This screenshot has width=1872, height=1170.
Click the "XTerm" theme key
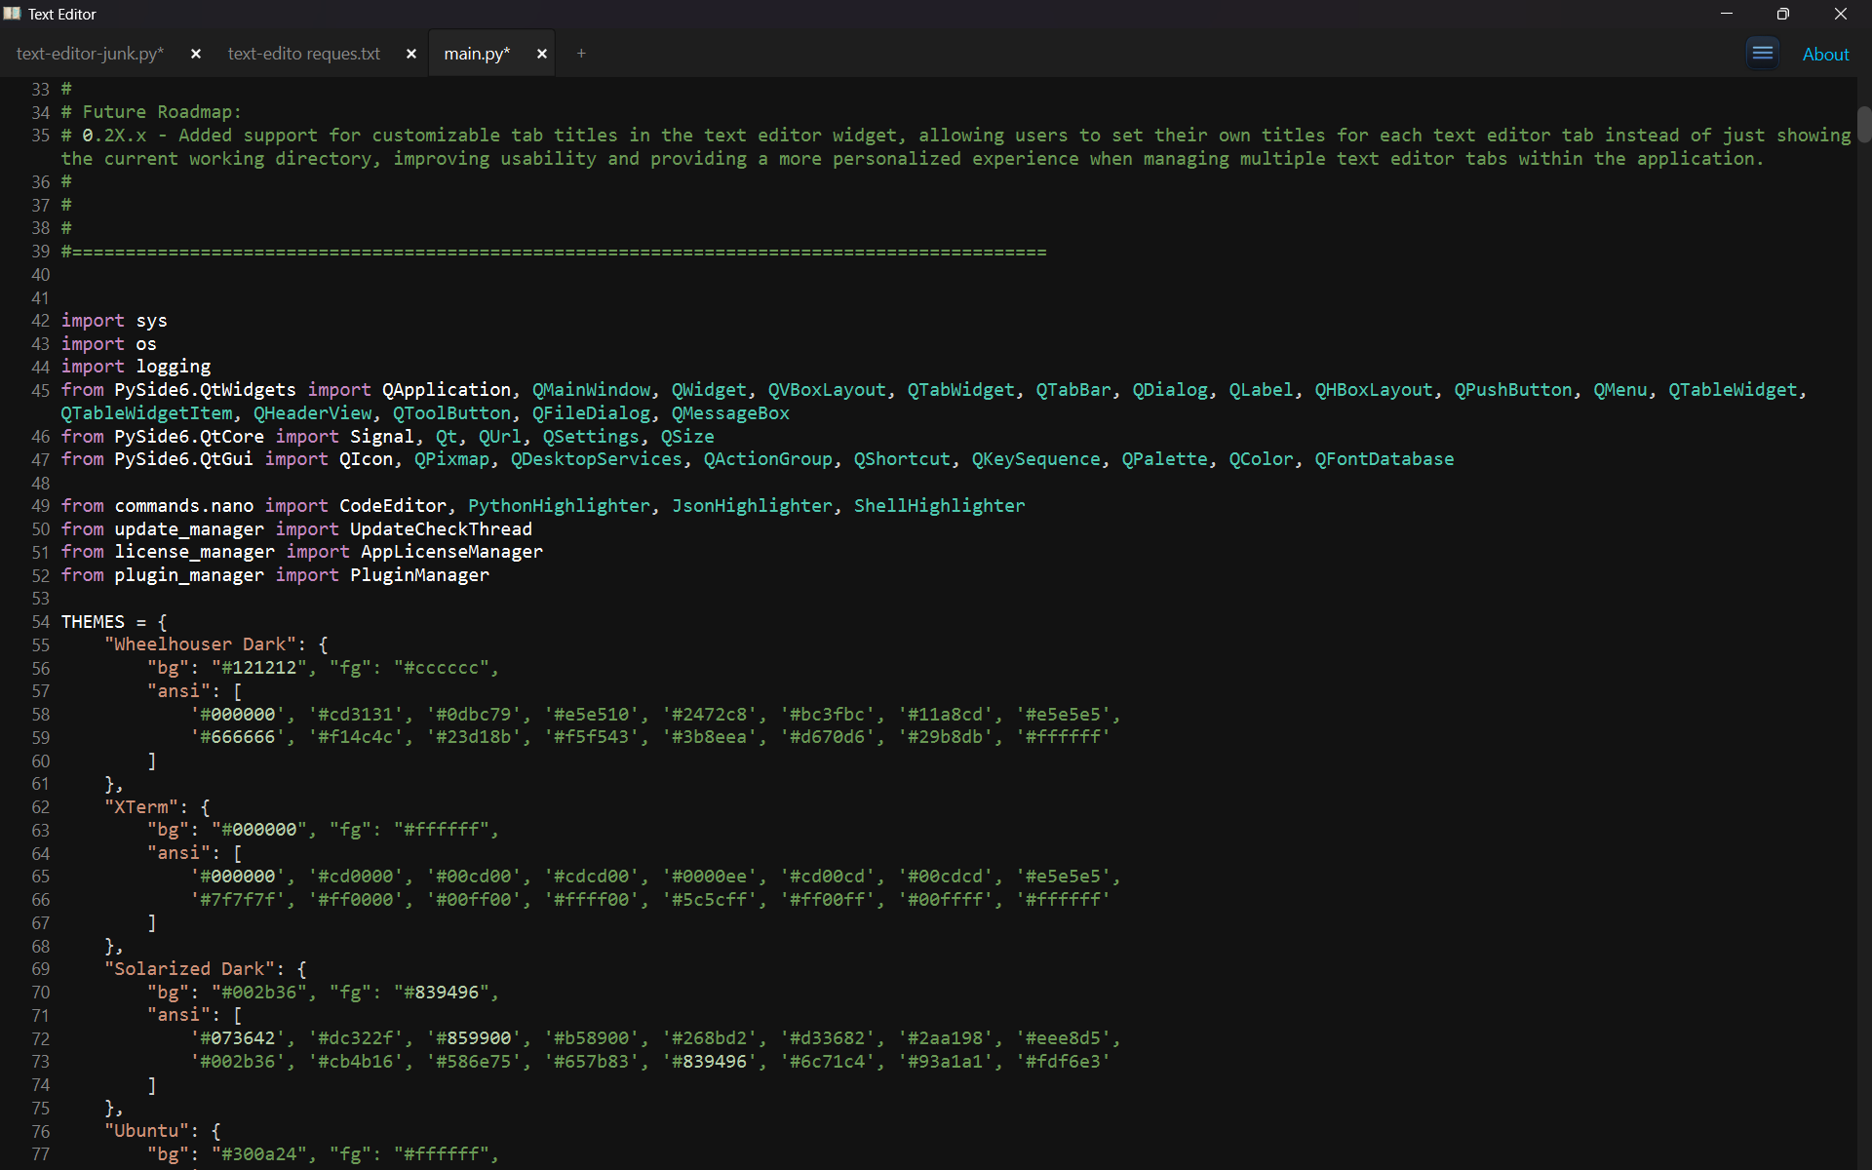141,807
